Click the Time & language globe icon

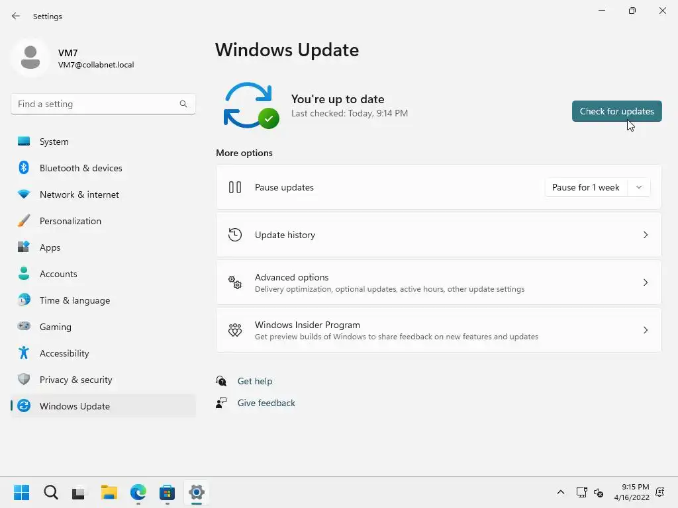(x=24, y=300)
